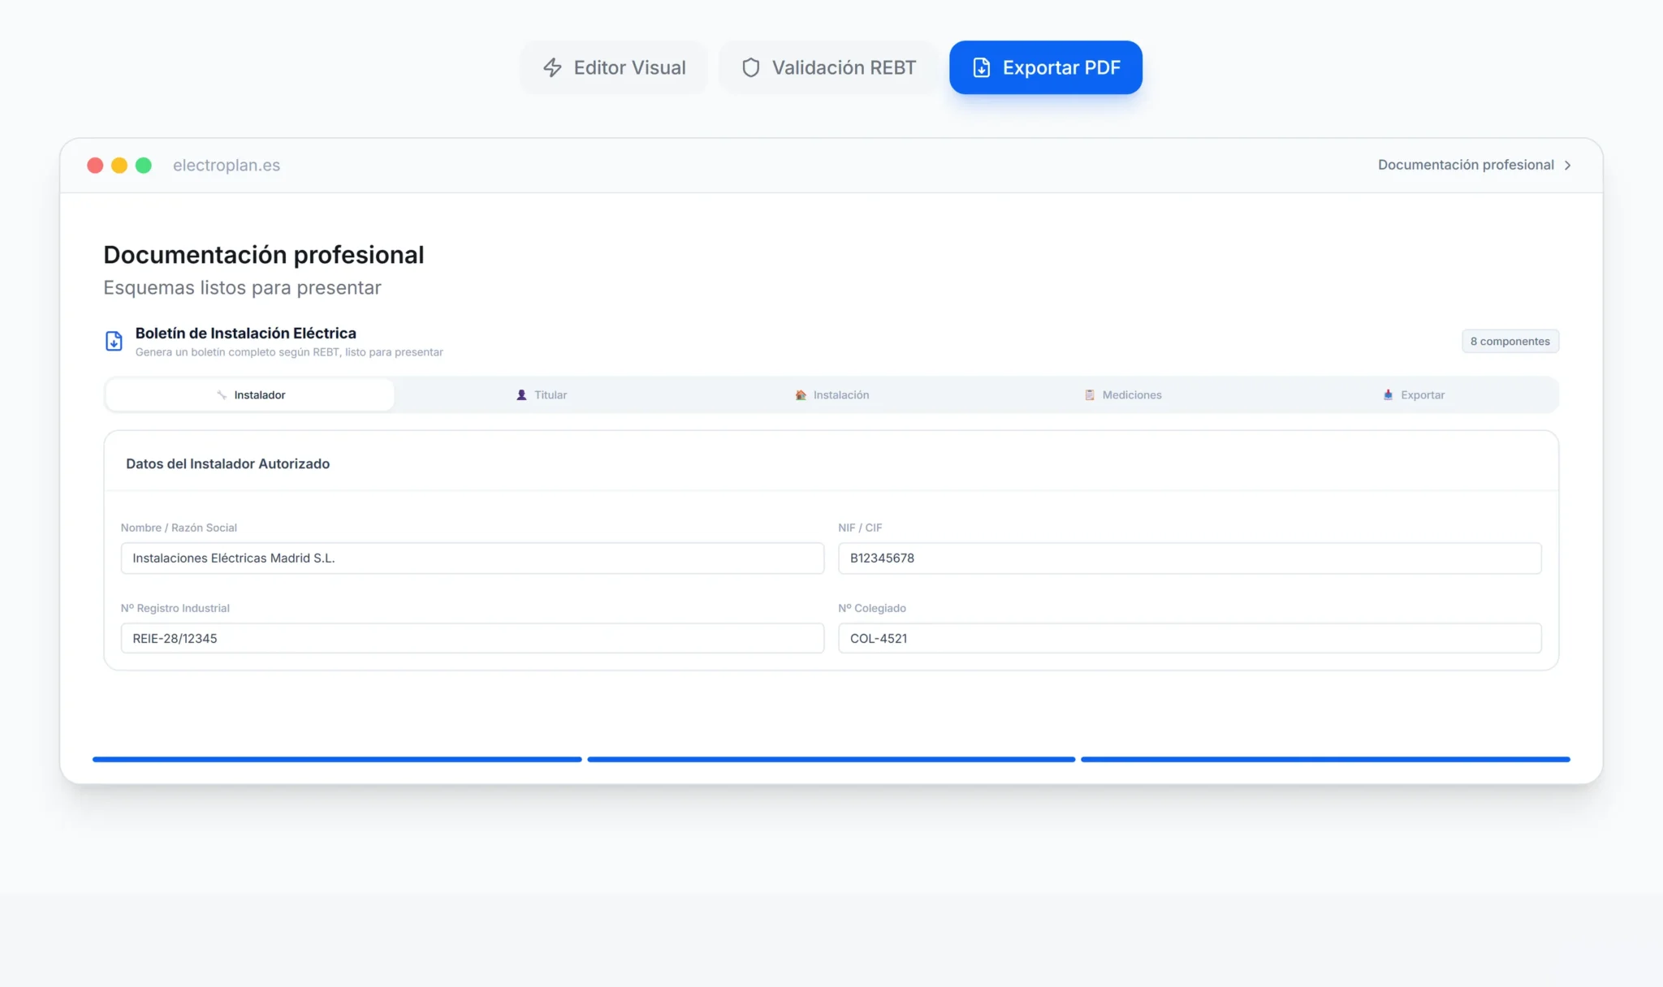Screen dimensions: 1663x987
Task: Focus the NIF / CIF field
Action: (1190, 558)
